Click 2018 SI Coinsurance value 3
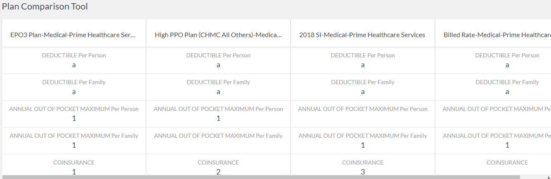551x179 pixels. (363, 172)
